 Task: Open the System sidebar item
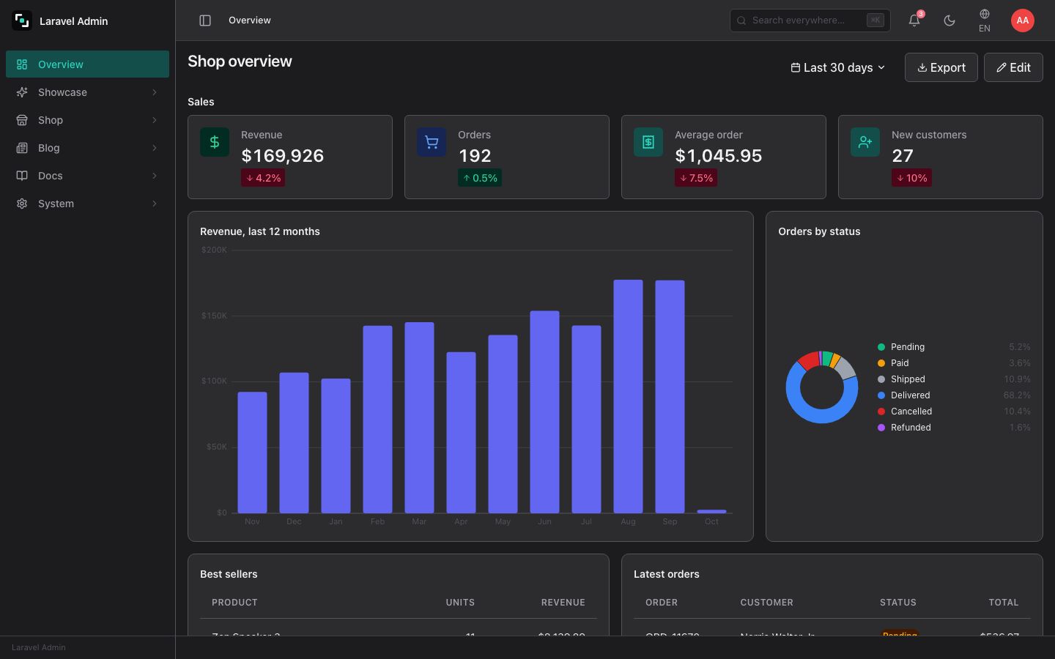(87, 204)
